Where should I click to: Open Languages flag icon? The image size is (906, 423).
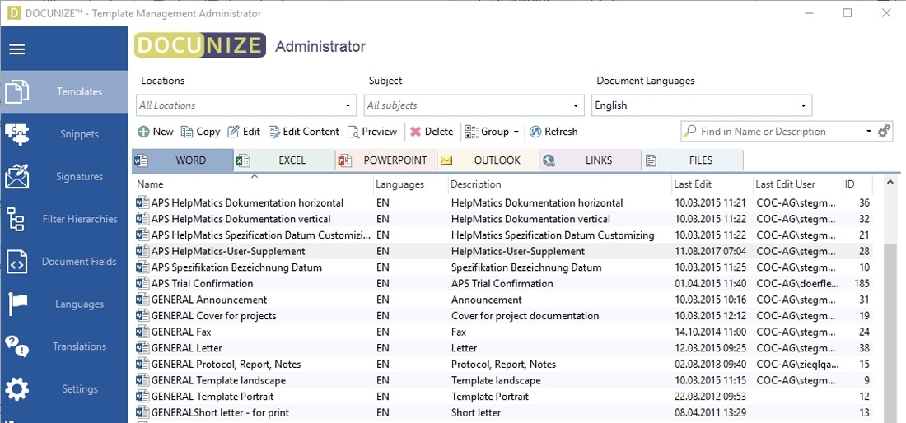click(x=17, y=304)
